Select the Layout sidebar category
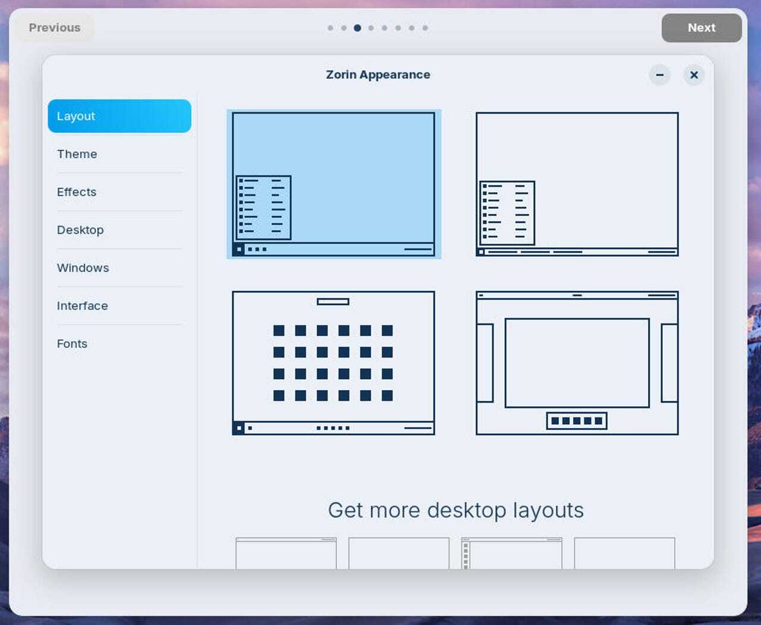This screenshot has width=761, height=625. pyautogui.click(x=120, y=116)
